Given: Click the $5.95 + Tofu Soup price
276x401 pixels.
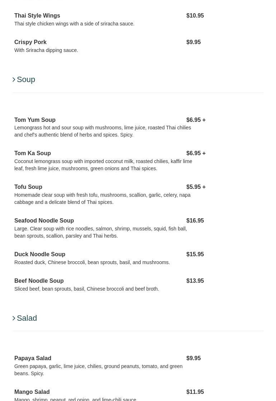Looking at the screenshot, I should click(x=196, y=187).
